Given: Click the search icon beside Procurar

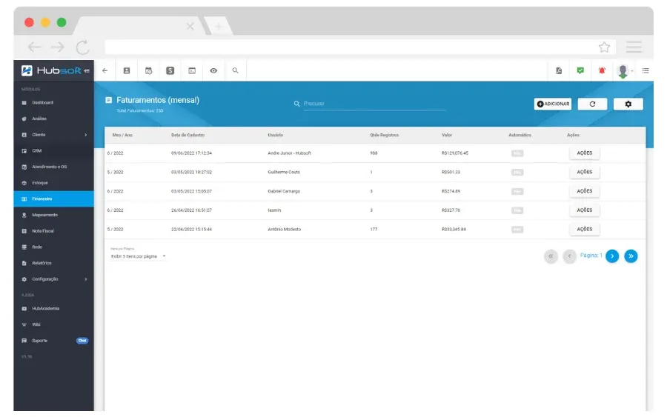Looking at the screenshot, I should tap(297, 104).
